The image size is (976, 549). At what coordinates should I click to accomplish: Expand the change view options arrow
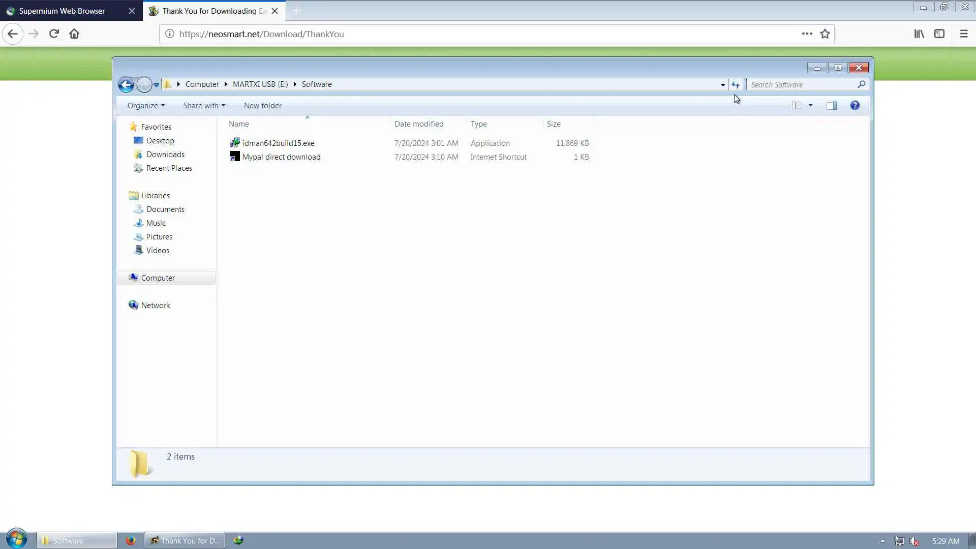810,105
